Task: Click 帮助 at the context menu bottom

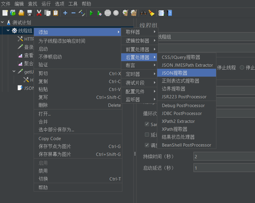Action: click(78, 187)
